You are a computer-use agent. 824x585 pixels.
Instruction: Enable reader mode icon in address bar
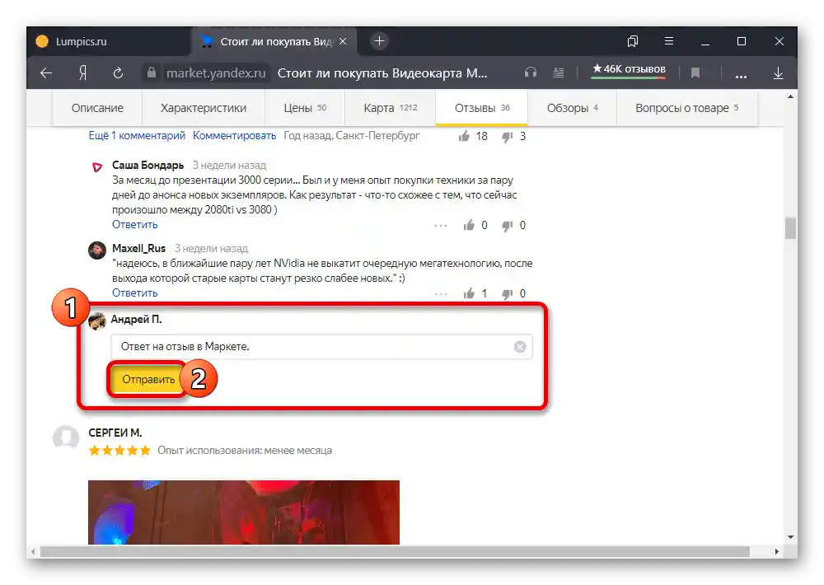(559, 73)
